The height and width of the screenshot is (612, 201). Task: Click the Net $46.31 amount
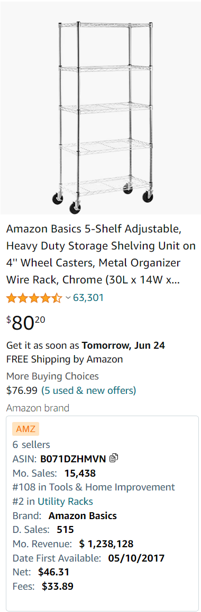53,572
